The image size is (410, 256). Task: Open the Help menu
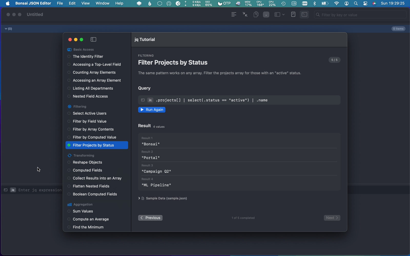point(119,3)
